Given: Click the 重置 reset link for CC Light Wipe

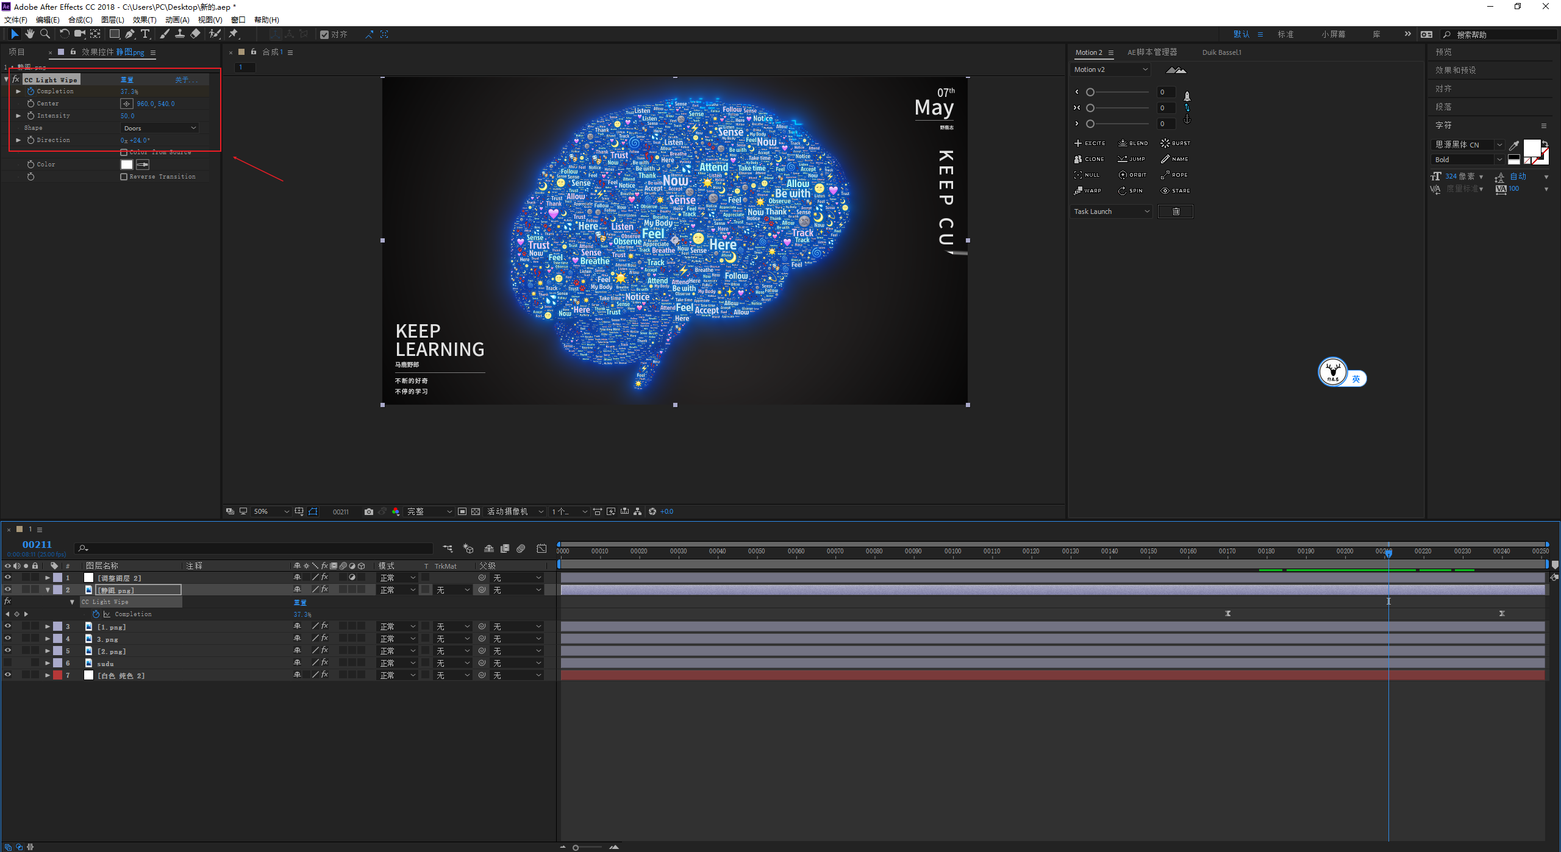Looking at the screenshot, I should click(x=127, y=80).
